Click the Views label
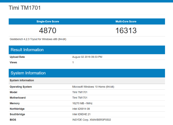This screenshot has height=125, width=173. 13,62
